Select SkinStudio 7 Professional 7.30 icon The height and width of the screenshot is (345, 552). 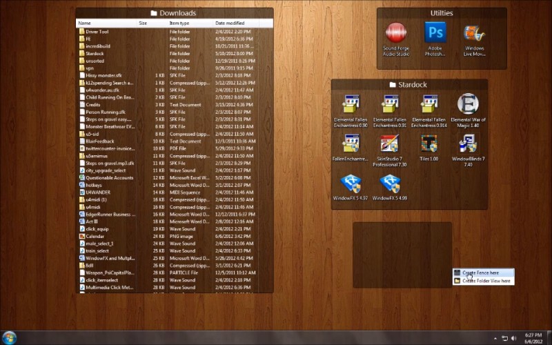click(390, 150)
